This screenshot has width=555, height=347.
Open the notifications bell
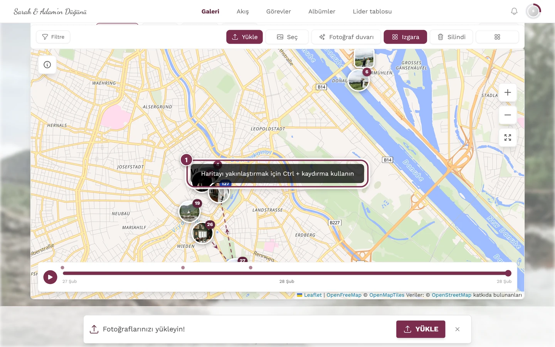click(514, 12)
